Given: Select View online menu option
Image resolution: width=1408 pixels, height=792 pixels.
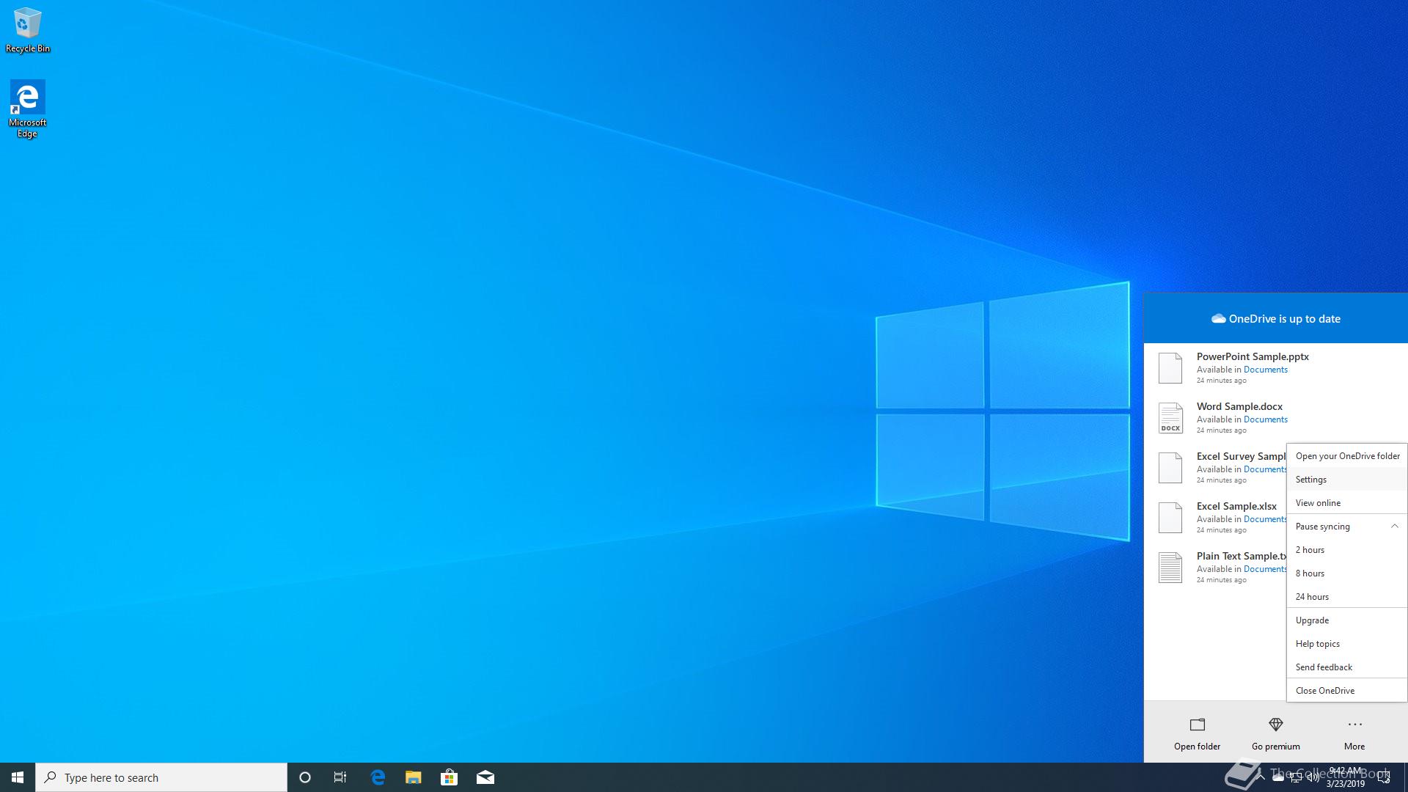Looking at the screenshot, I should [x=1318, y=503].
